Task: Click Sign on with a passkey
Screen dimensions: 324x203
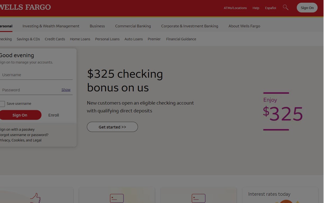Action: pos(17,129)
